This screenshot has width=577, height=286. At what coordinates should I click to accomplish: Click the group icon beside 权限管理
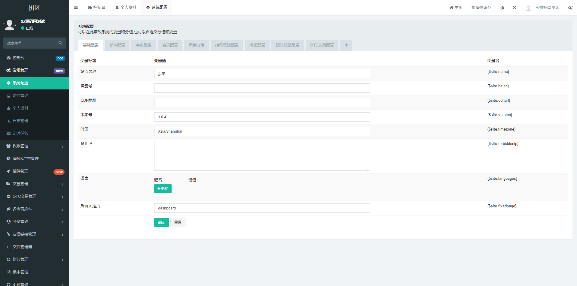[8, 146]
